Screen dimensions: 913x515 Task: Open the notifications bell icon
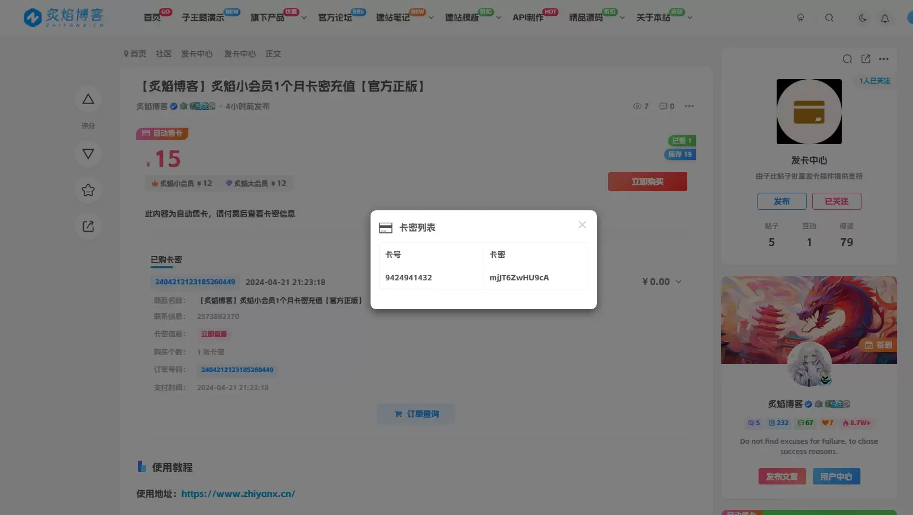click(x=885, y=18)
